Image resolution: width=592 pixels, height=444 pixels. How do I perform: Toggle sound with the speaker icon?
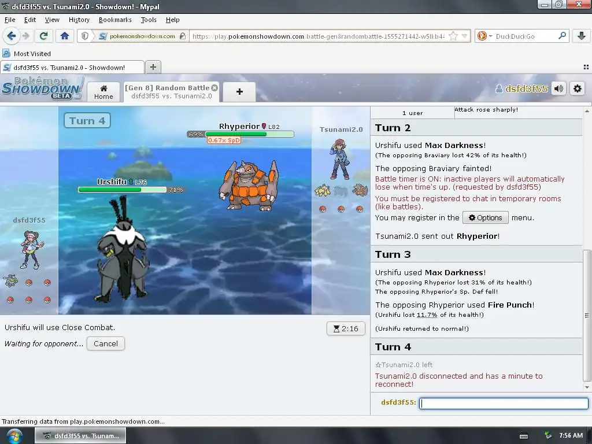559,88
